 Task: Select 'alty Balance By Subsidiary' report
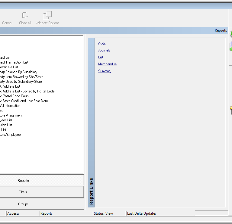[x=19, y=72]
